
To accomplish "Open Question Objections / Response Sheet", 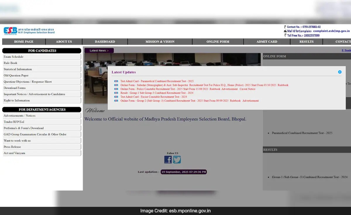I will coord(42,82).
